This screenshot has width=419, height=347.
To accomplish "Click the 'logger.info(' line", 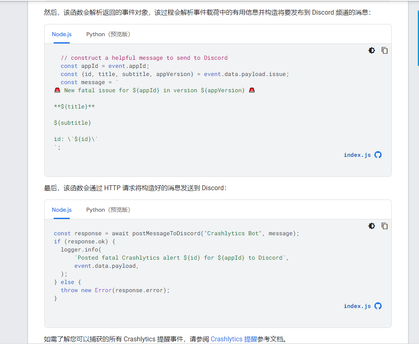I will [x=81, y=250].
